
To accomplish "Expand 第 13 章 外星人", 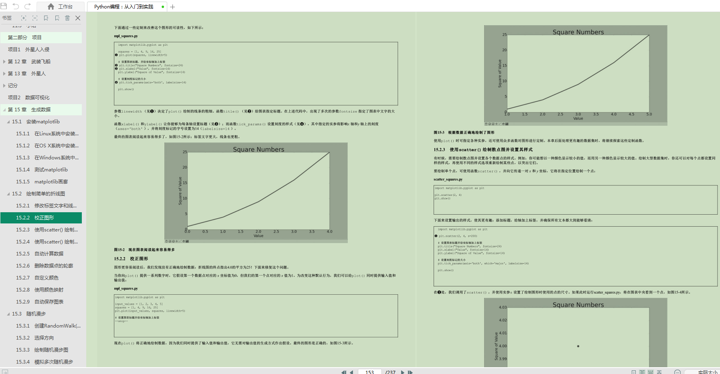I will point(4,73).
